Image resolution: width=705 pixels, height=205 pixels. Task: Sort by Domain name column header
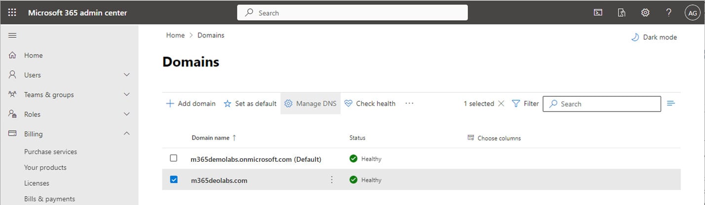214,138
